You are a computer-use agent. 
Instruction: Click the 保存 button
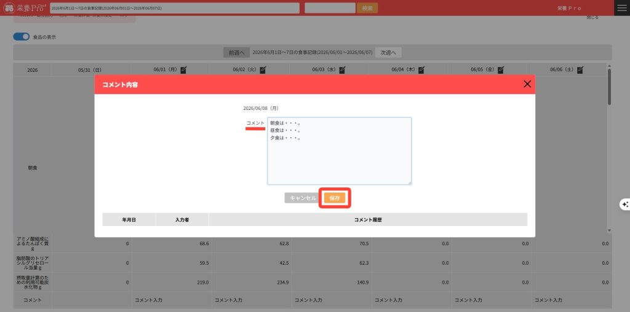(x=335, y=198)
